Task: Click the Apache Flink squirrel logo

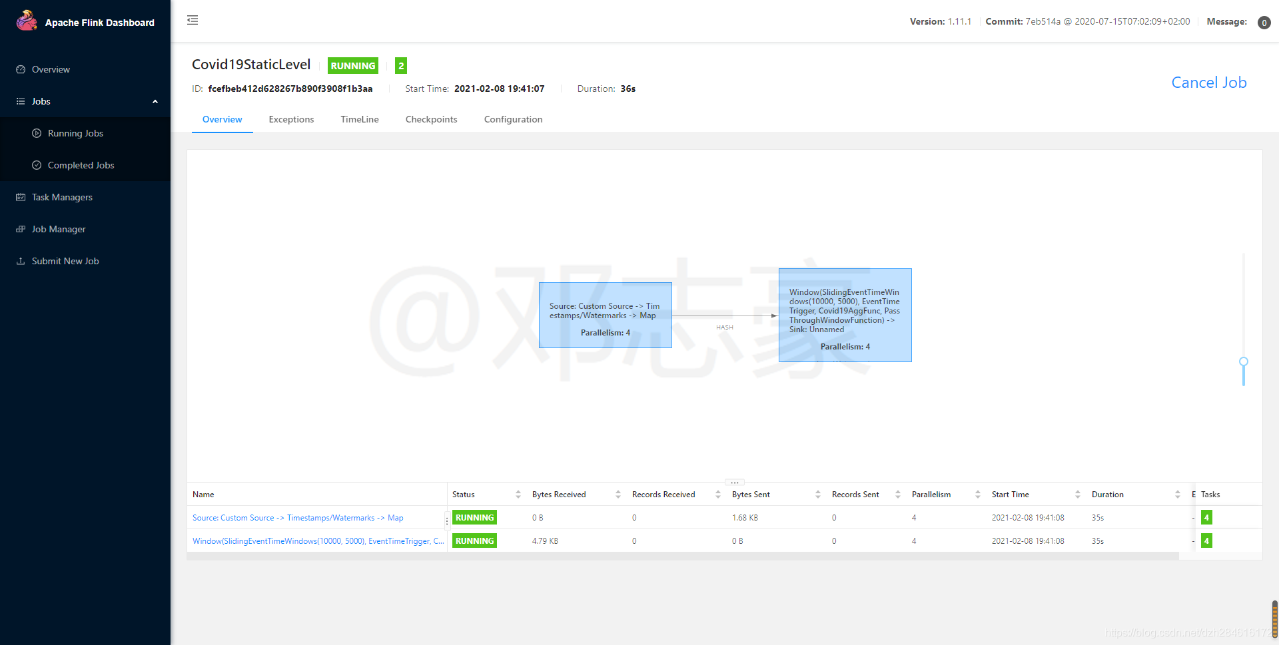Action: [27, 21]
